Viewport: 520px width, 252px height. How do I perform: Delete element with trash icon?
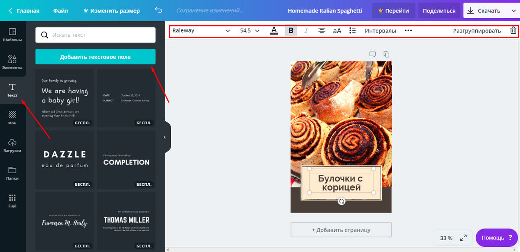[513, 31]
